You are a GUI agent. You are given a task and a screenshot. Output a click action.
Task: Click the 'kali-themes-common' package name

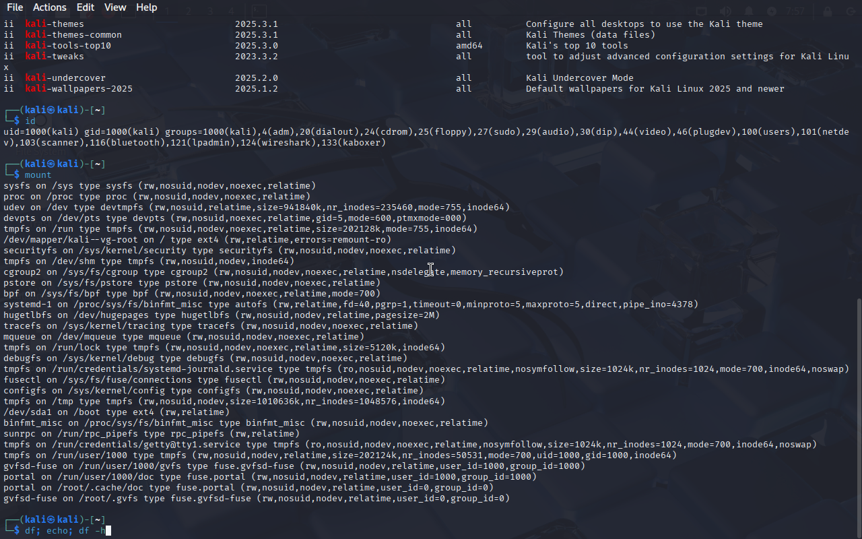tap(73, 35)
